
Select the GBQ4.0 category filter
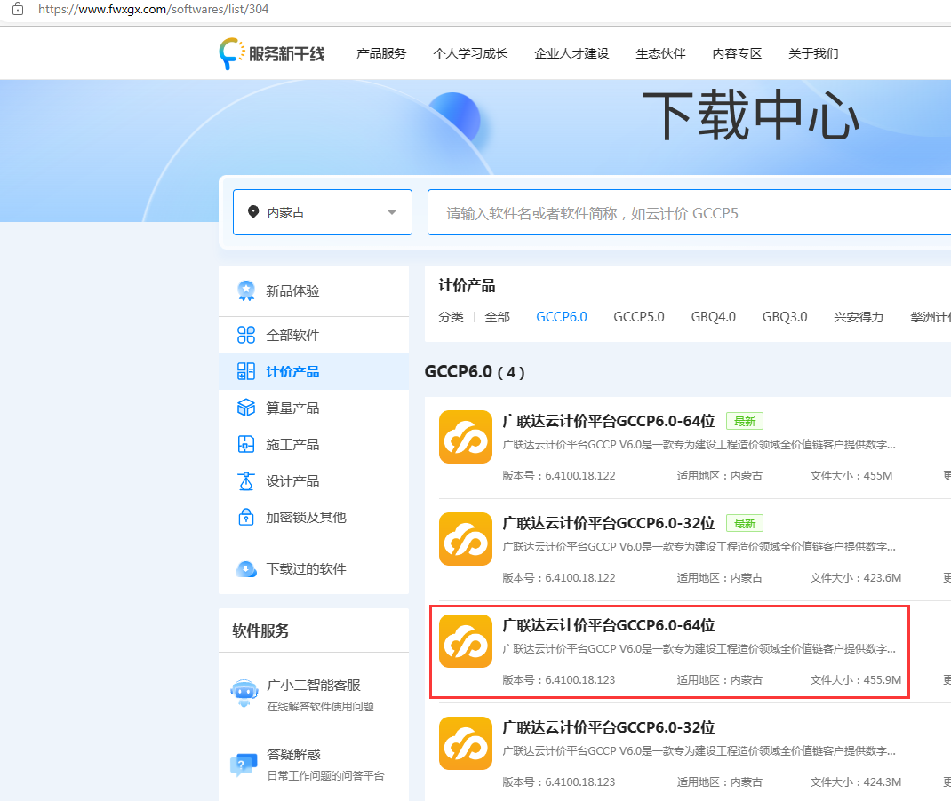coord(713,317)
